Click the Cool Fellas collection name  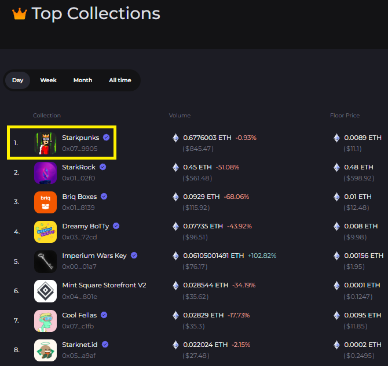79,315
